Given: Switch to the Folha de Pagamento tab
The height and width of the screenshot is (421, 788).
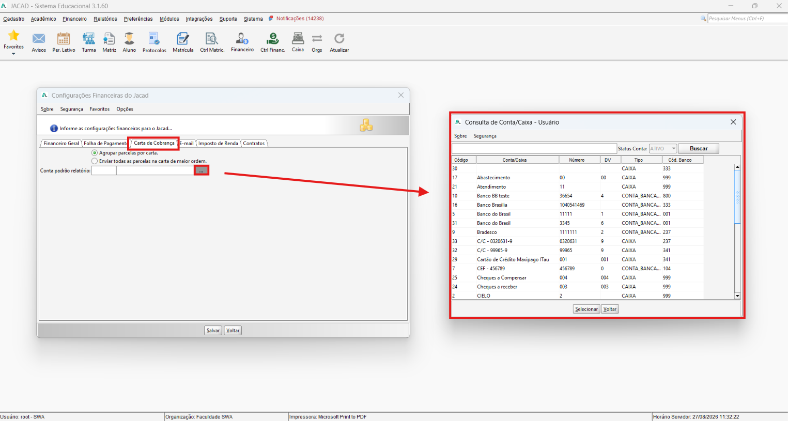Looking at the screenshot, I should 105,144.
